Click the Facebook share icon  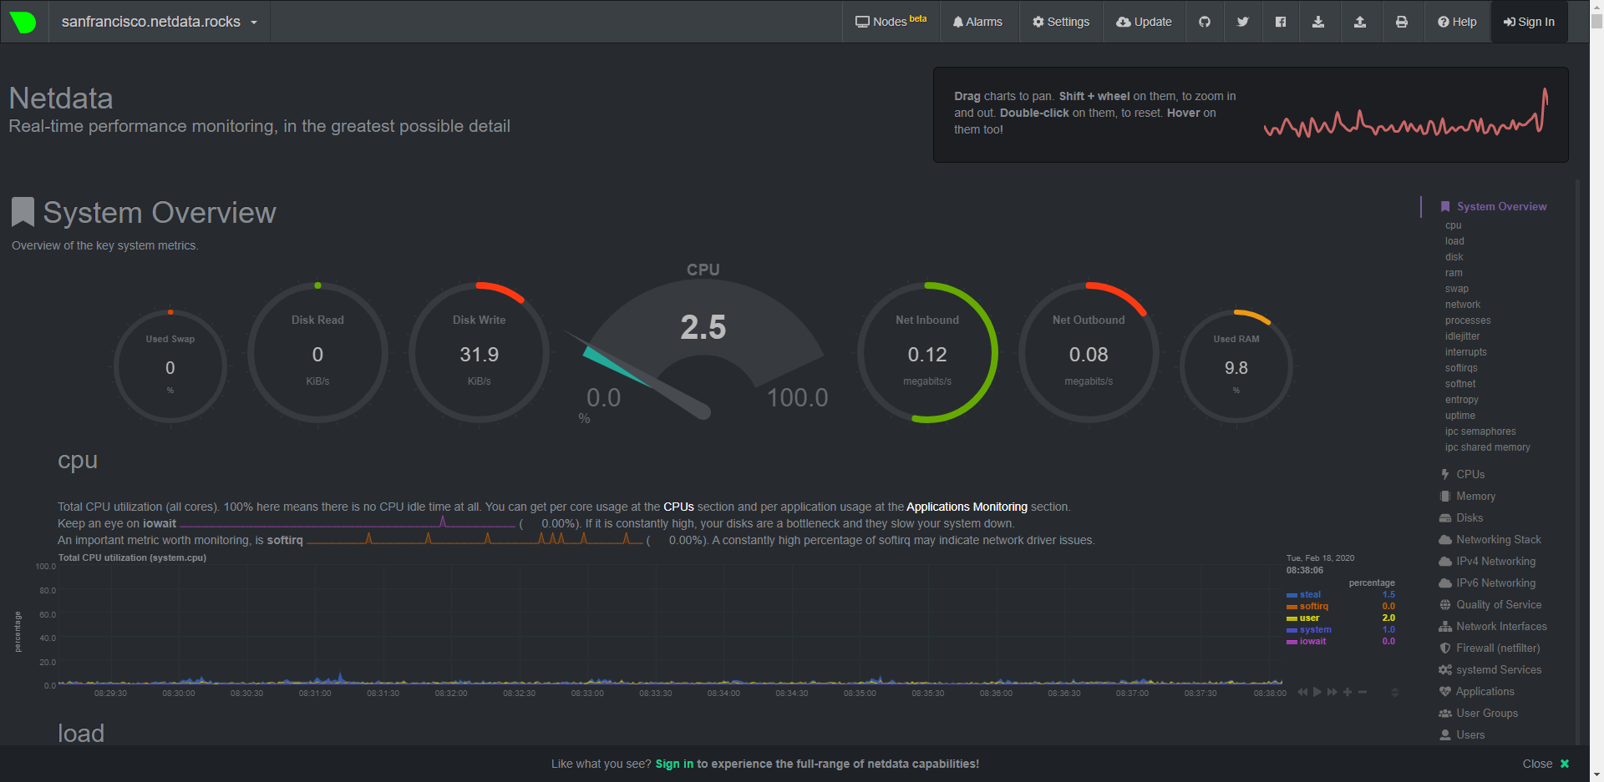tap(1281, 22)
